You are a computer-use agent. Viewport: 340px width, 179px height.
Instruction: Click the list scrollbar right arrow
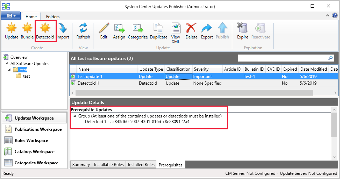(335, 93)
